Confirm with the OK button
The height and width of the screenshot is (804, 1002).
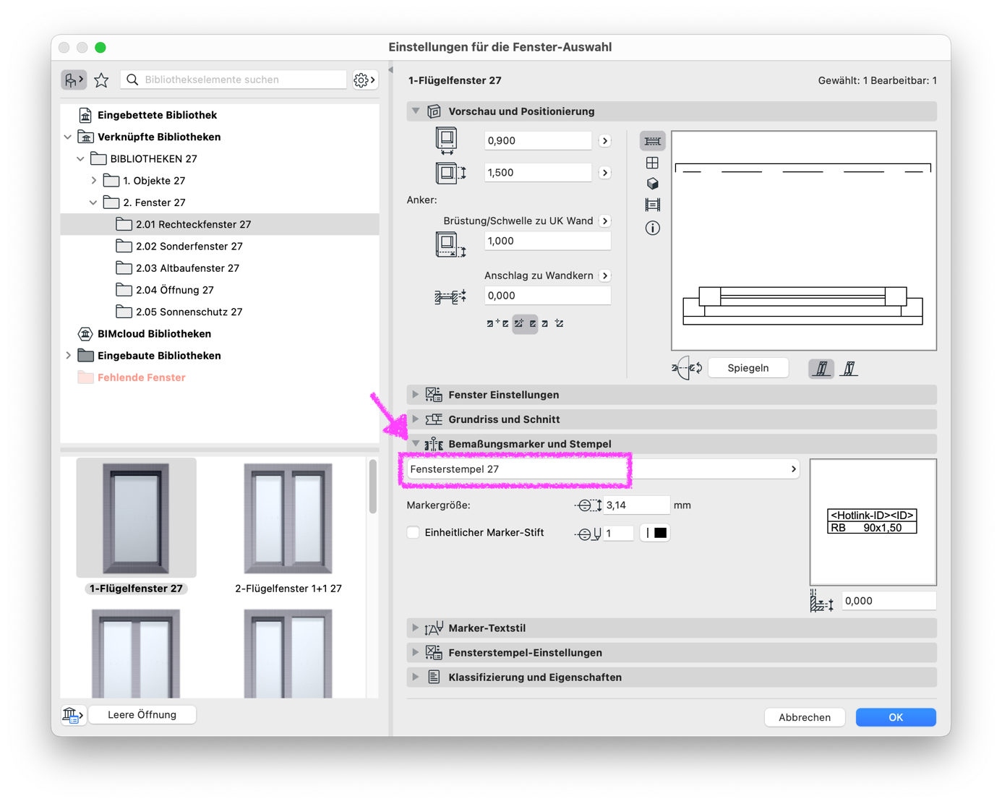tap(896, 717)
